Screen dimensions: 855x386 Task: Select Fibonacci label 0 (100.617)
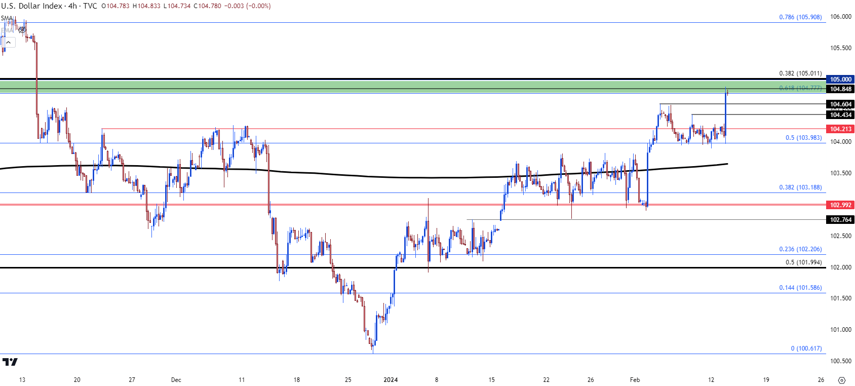tap(806, 349)
